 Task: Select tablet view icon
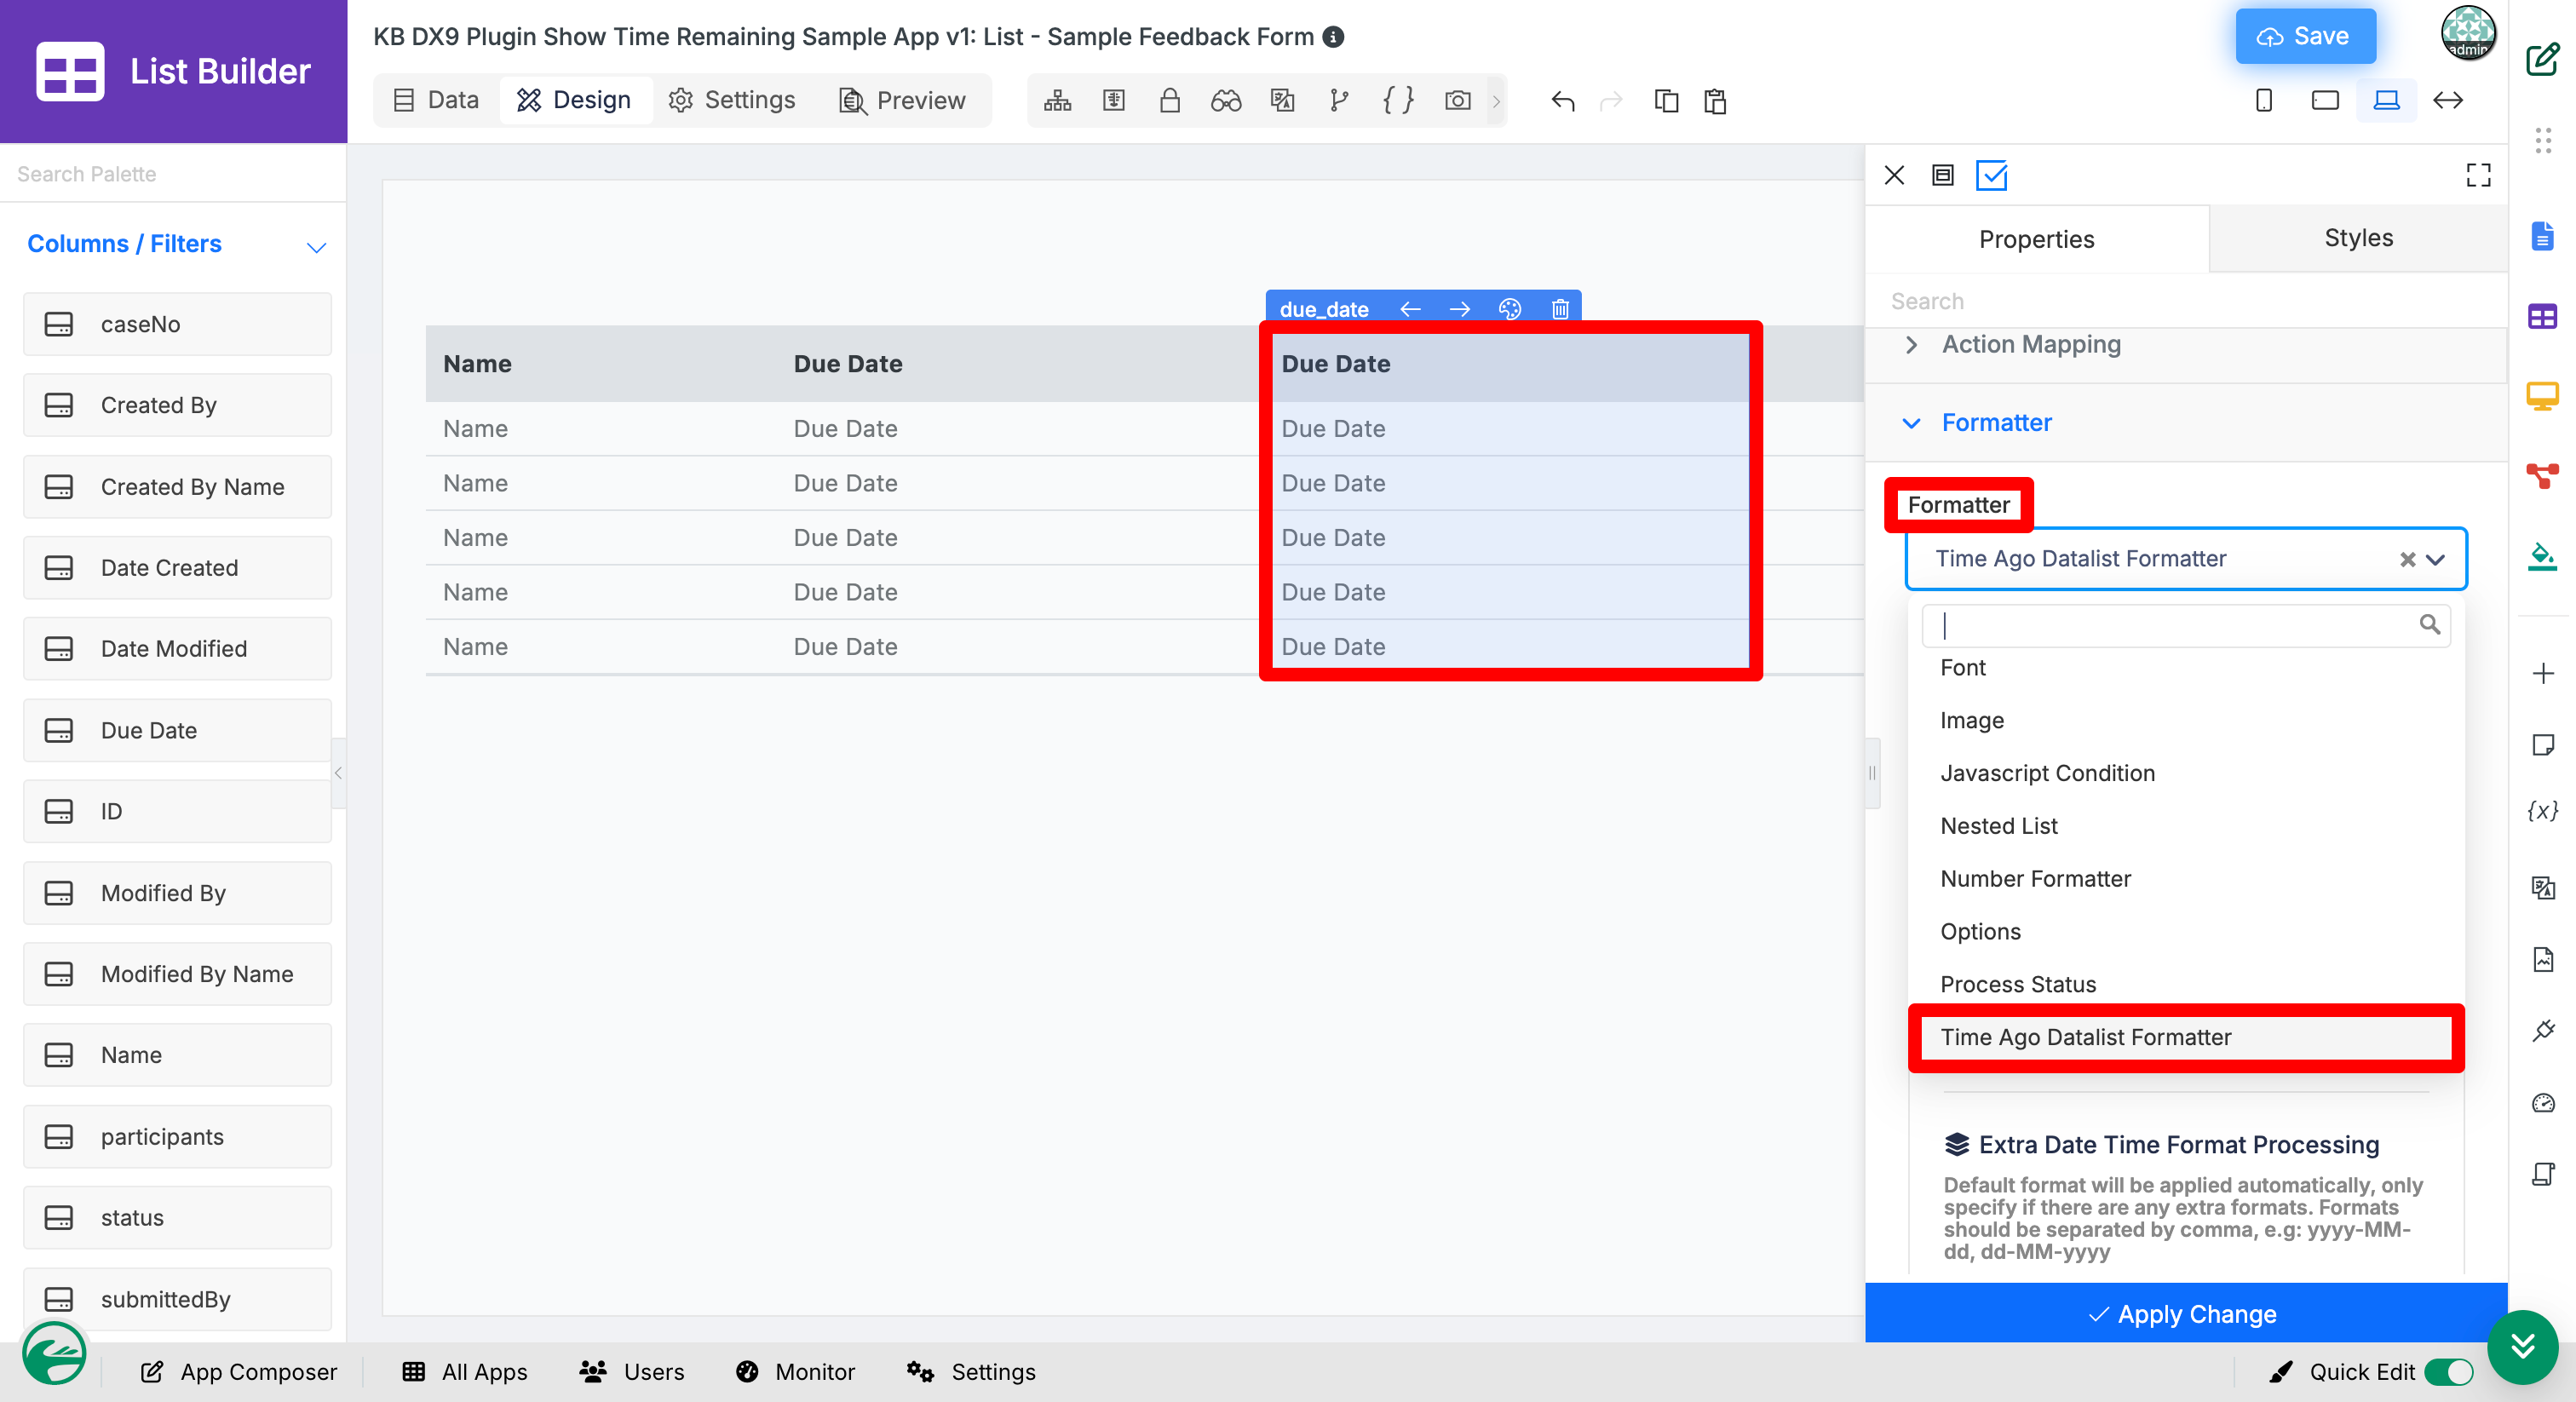click(2325, 100)
